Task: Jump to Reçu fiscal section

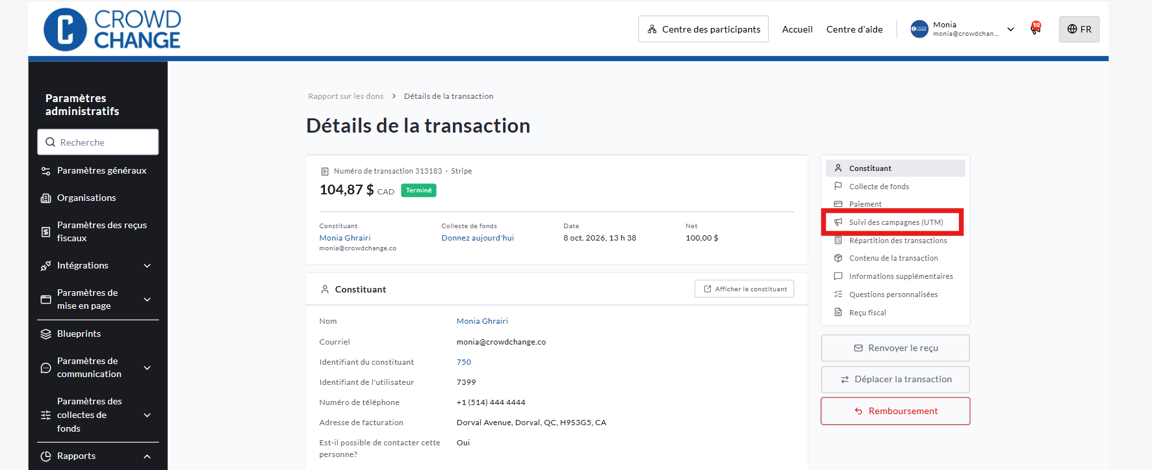Action: 895,313
